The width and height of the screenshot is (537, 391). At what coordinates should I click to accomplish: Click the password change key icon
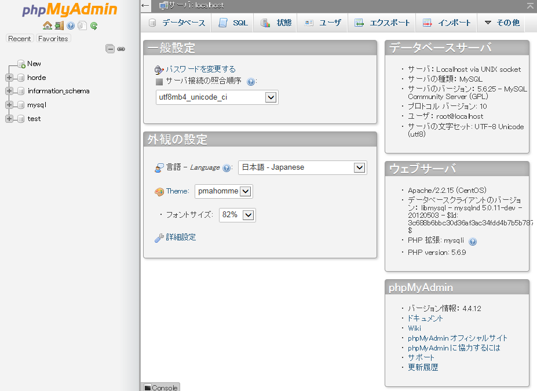pos(159,70)
